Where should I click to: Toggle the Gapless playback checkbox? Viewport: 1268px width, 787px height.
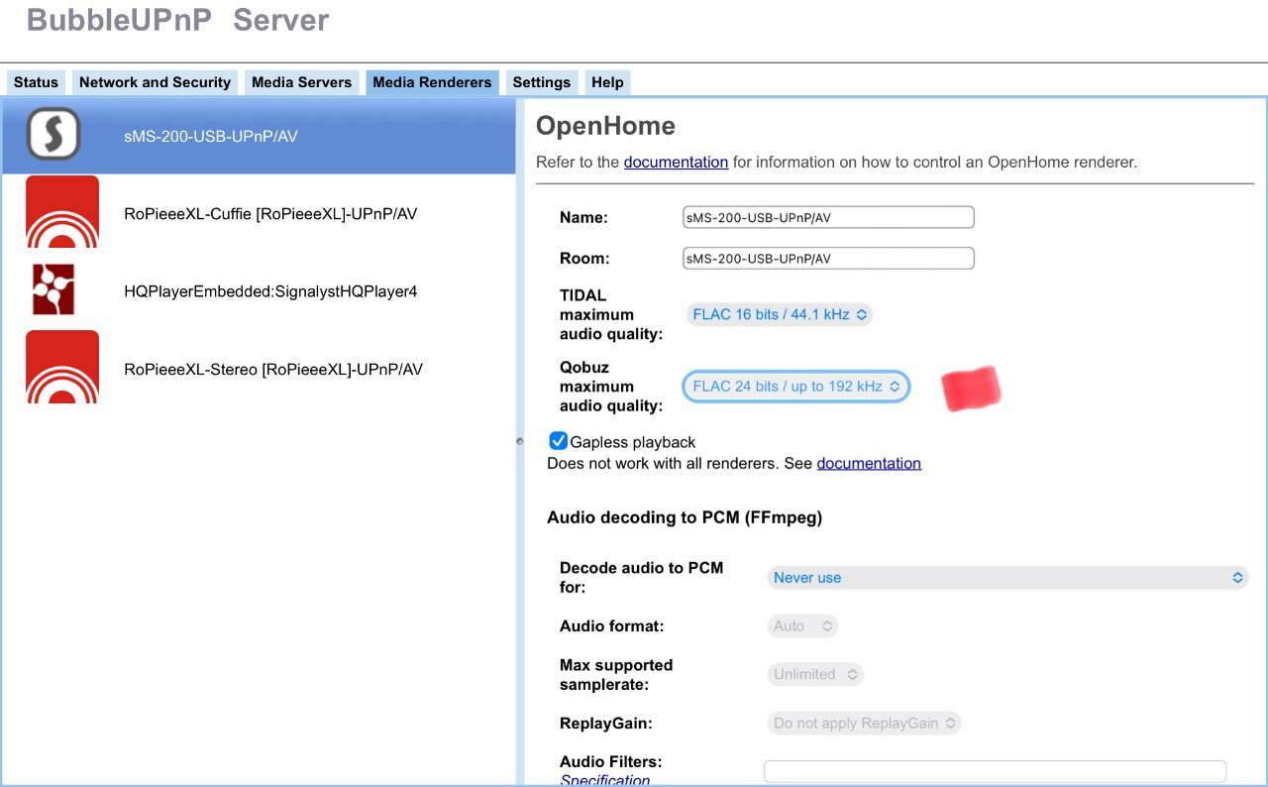click(x=559, y=441)
